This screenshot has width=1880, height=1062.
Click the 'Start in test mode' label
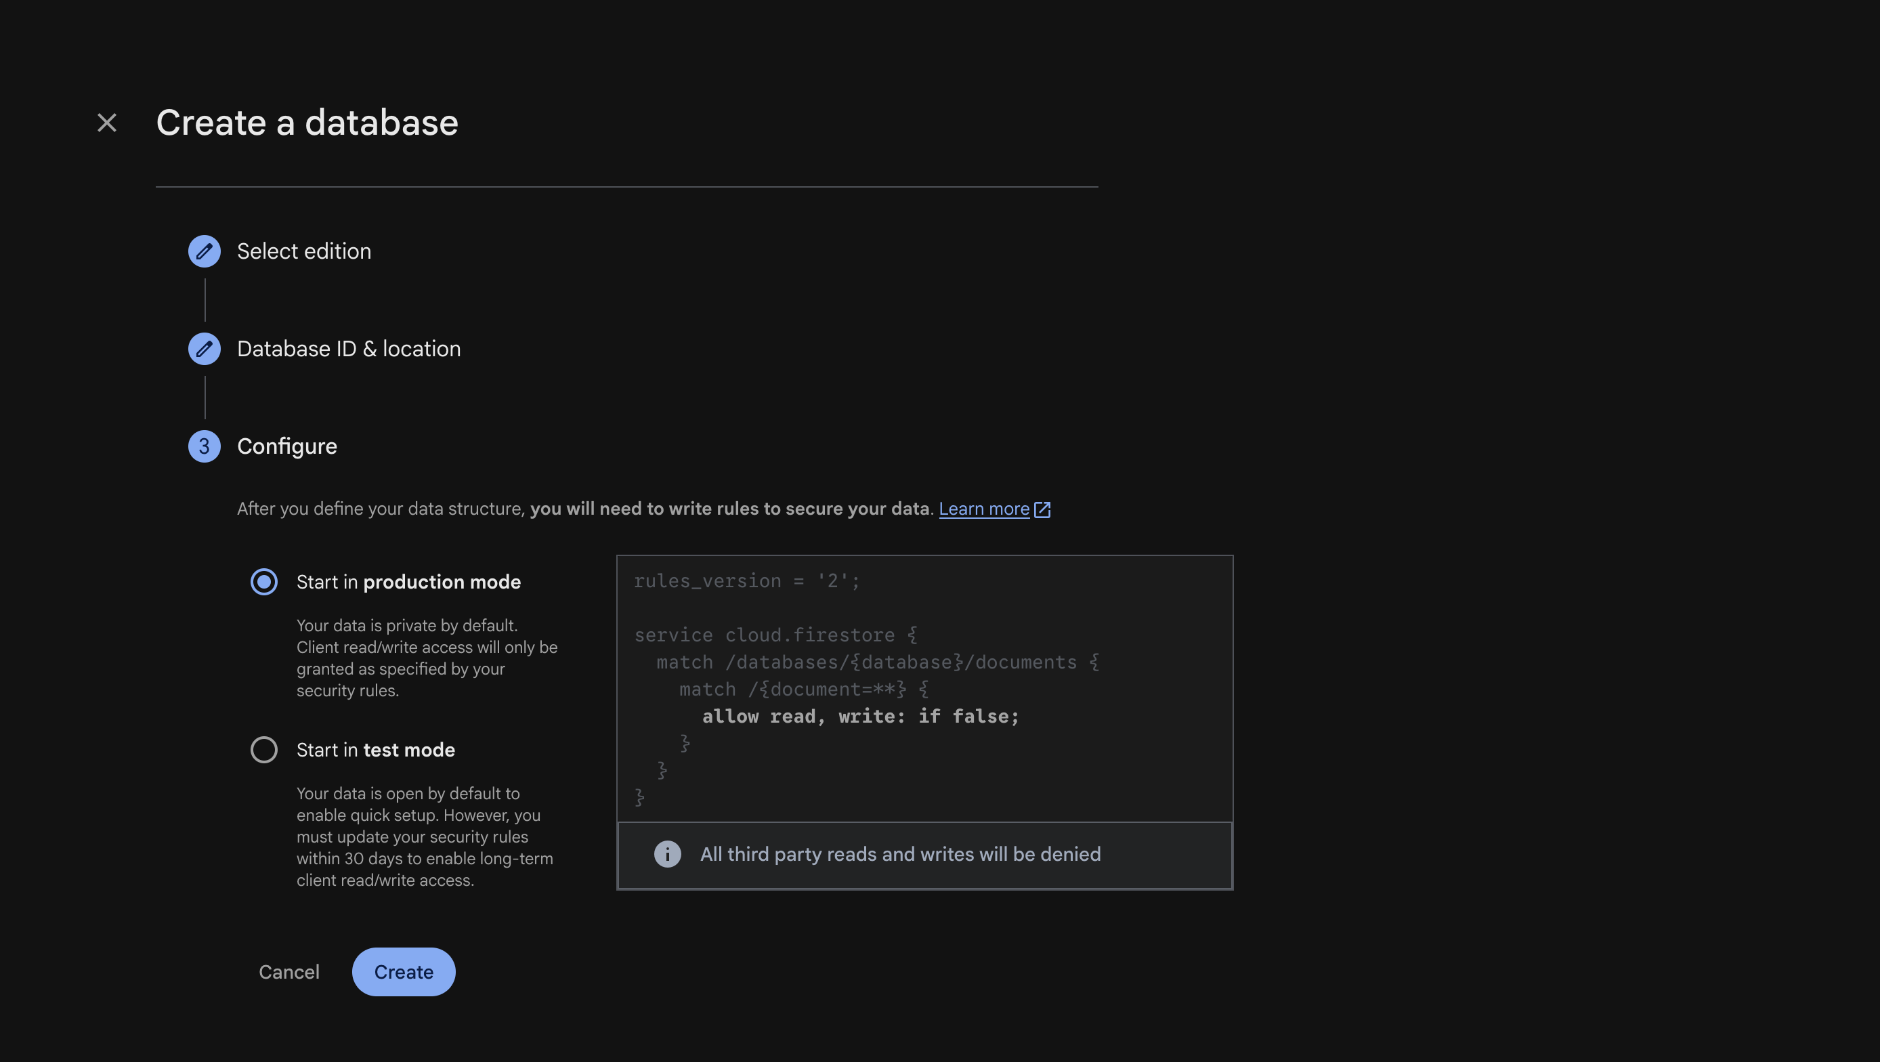pyautogui.click(x=376, y=750)
